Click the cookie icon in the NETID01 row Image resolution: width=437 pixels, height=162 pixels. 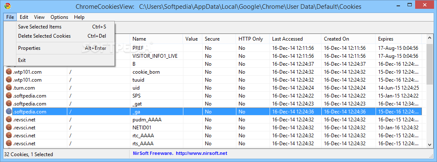coord(9,128)
